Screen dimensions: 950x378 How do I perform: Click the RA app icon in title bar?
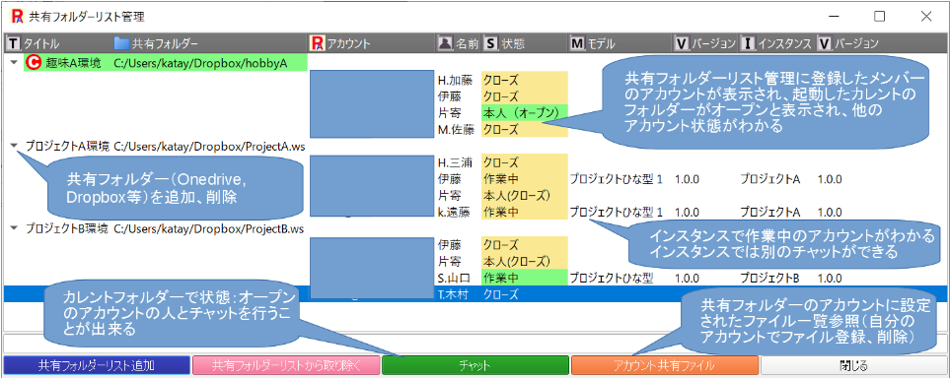[18, 17]
